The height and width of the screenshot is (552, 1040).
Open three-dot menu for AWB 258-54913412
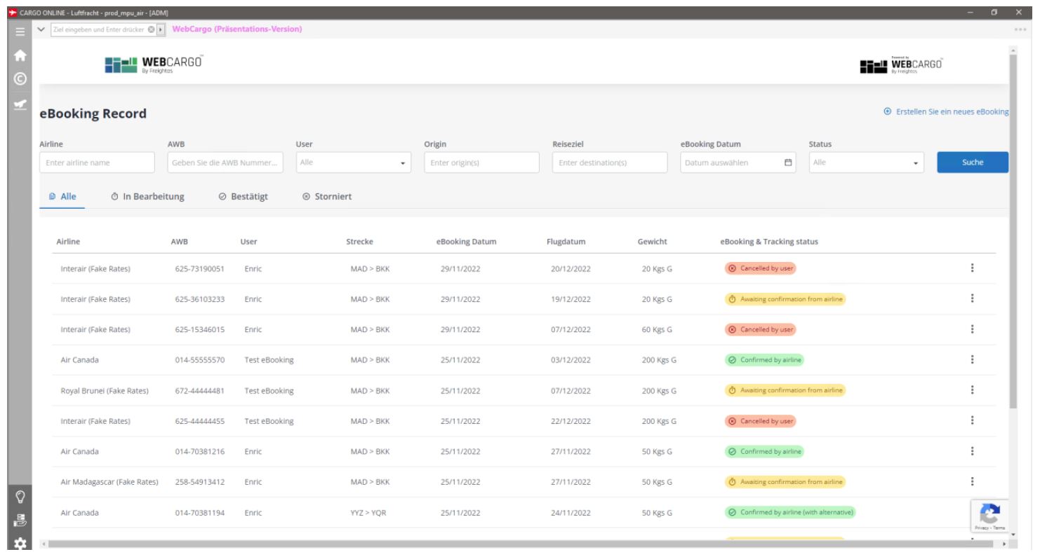point(972,481)
